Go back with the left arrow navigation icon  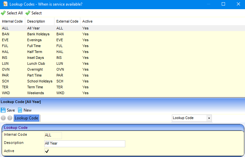(x=3, y=118)
